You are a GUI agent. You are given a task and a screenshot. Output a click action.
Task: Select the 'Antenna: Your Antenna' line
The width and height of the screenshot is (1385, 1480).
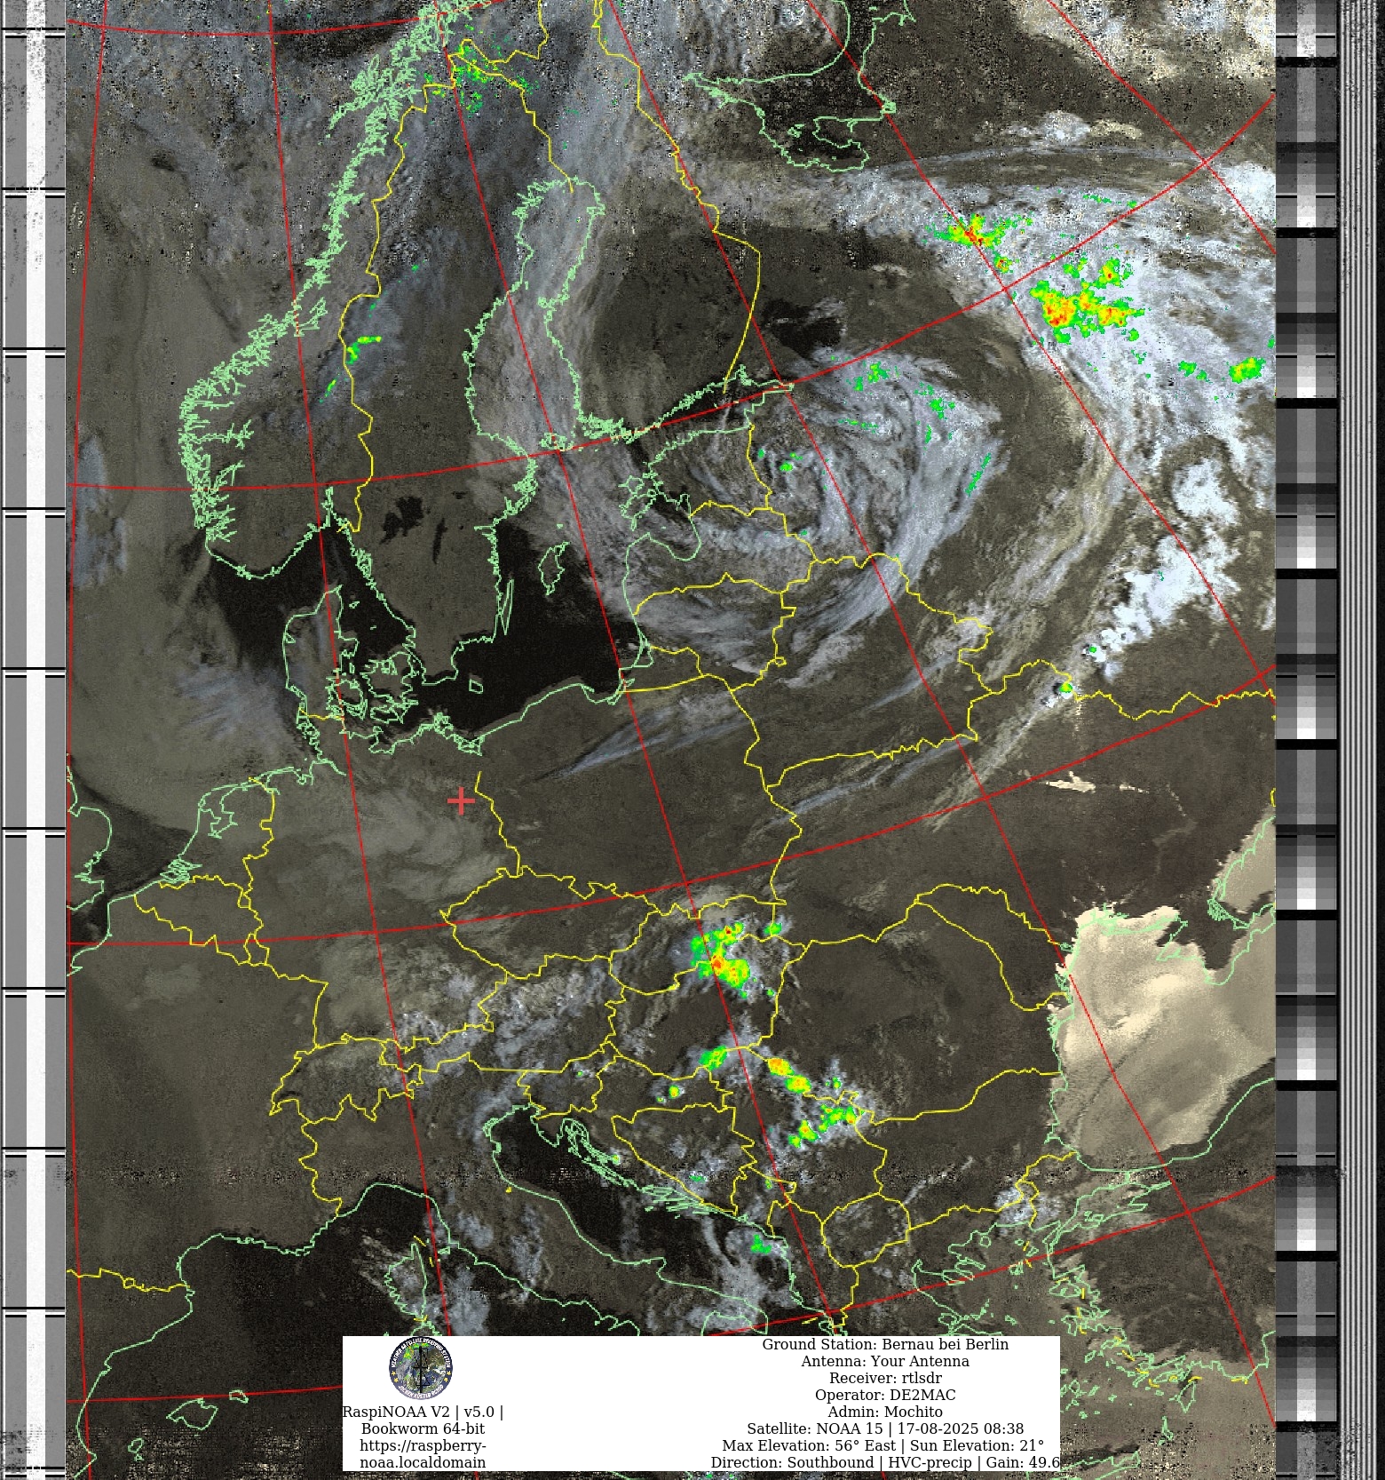(x=885, y=1361)
